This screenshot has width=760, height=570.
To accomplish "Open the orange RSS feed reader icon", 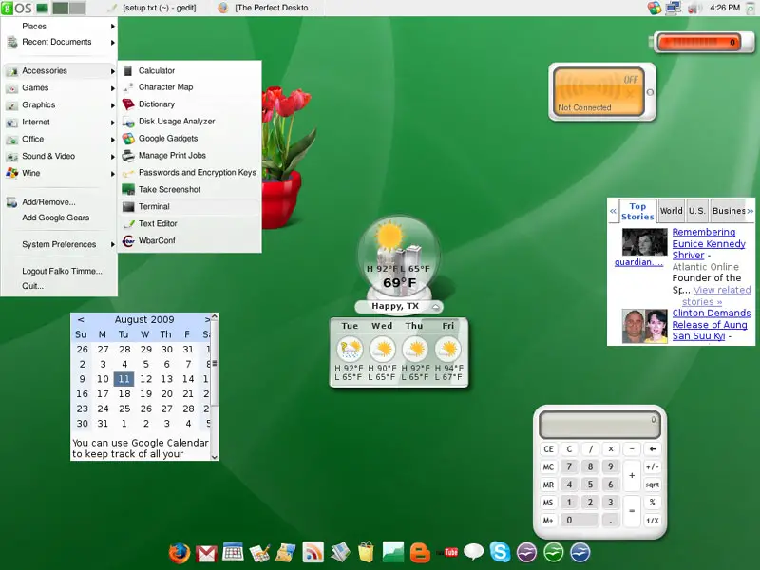I will 313,553.
